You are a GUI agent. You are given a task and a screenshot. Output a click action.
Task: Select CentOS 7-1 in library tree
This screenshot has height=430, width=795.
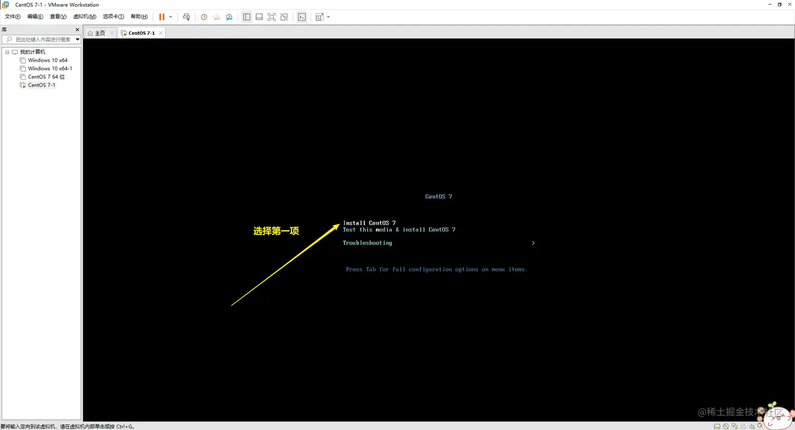pyautogui.click(x=41, y=85)
